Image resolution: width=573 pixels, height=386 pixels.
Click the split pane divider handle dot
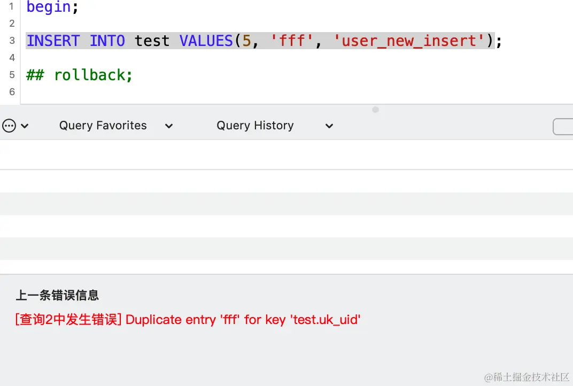coord(375,110)
